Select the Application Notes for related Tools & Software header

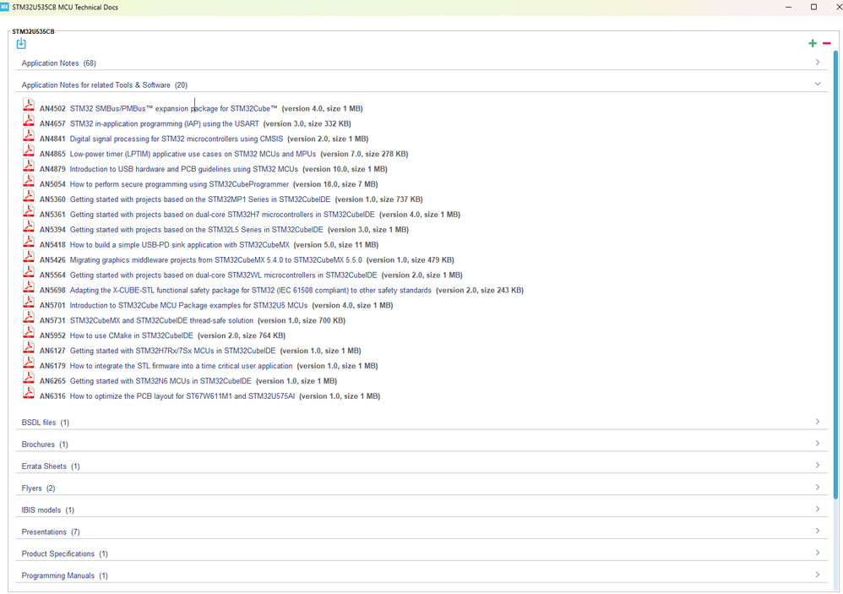coord(104,85)
